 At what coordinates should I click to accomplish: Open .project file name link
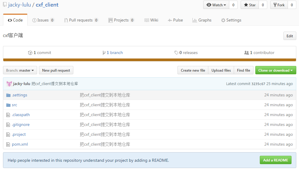[x=19, y=135]
